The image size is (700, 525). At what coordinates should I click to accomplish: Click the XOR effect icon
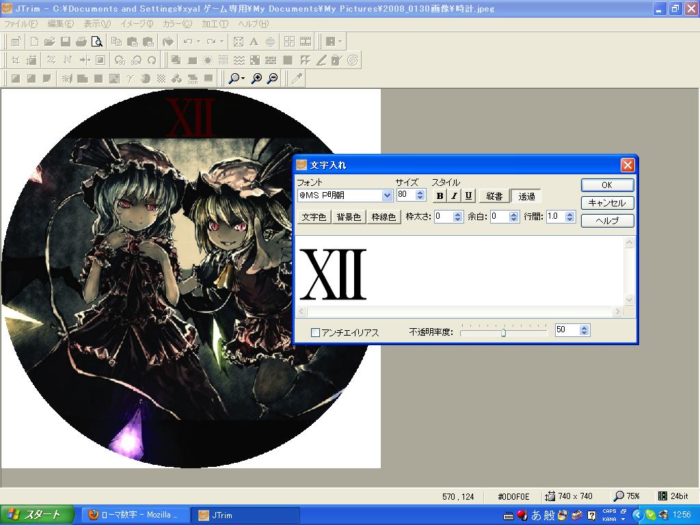click(x=192, y=79)
